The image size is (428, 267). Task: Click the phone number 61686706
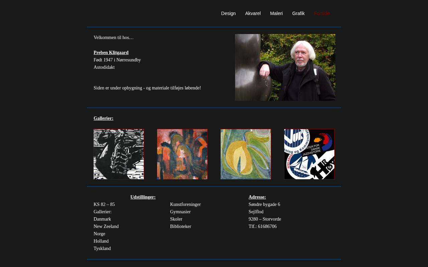pos(267,227)
